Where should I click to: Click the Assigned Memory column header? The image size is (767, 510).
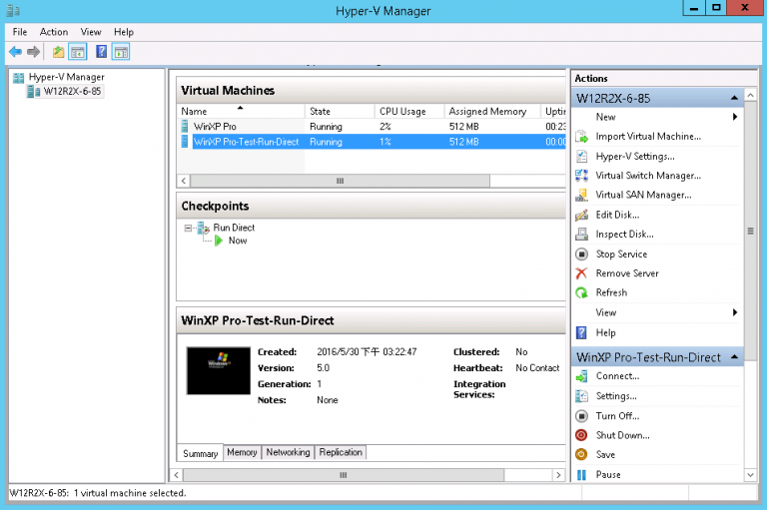point(492,111)
